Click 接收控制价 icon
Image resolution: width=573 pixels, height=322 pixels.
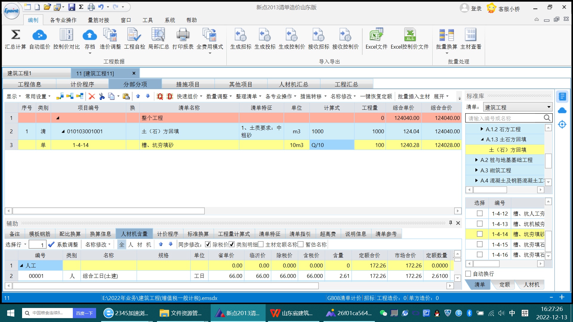345,35
